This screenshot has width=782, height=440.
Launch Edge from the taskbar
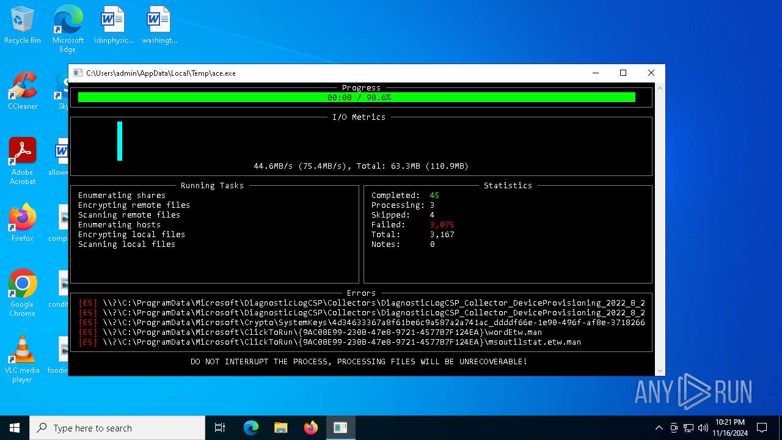coord(251,428)
